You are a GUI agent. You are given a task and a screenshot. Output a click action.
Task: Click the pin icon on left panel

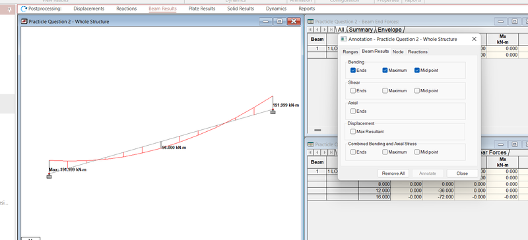(9, 10)
